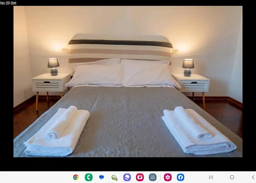The height and width of the screenshot is (183, 256).
Task: Open the blue Messages app
Action: coord(101,177)
